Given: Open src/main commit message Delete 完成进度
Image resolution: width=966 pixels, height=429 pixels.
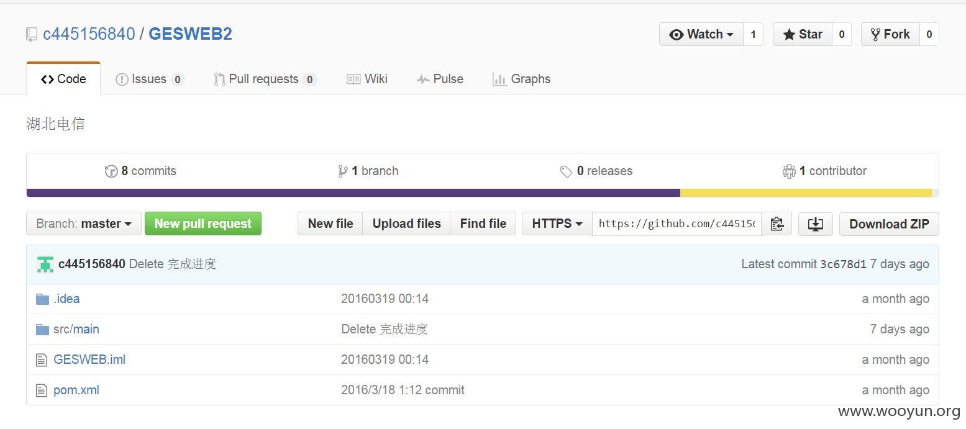Looking at the screenshot, I should coord(385,330).
